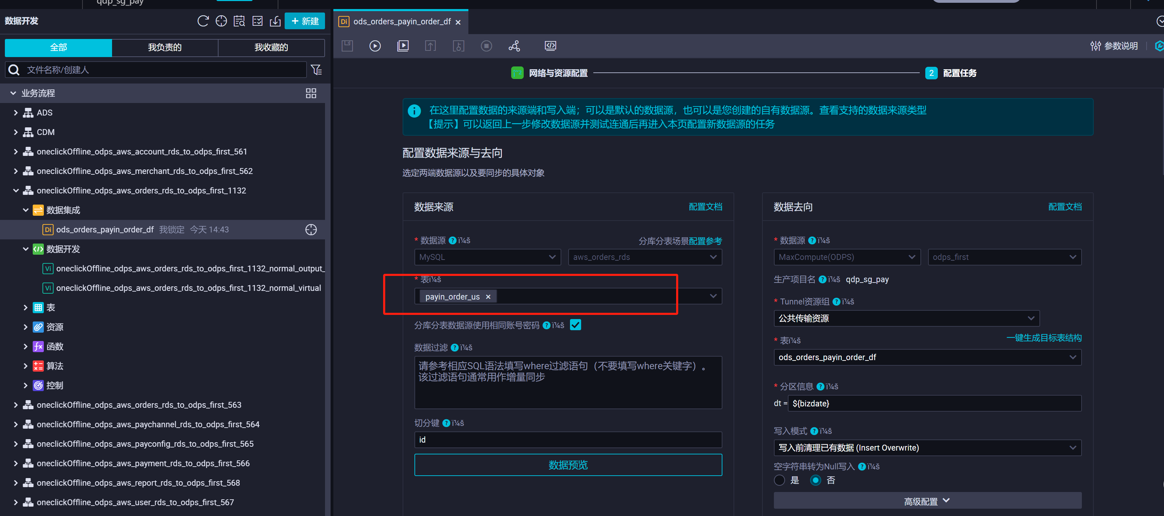The width and height of the screenshot is (1164, 516).
Task: Select the ods_orders_payin_order_df editor tab
Action: coord(401,22)
